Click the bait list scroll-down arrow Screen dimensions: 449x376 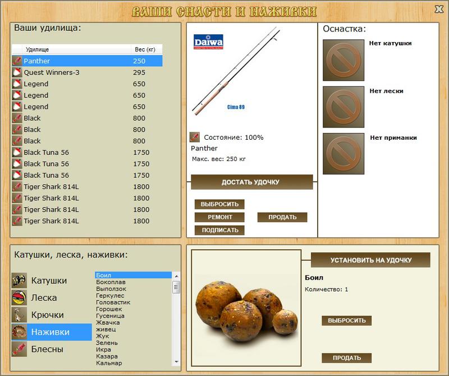(x=176, y=362)
